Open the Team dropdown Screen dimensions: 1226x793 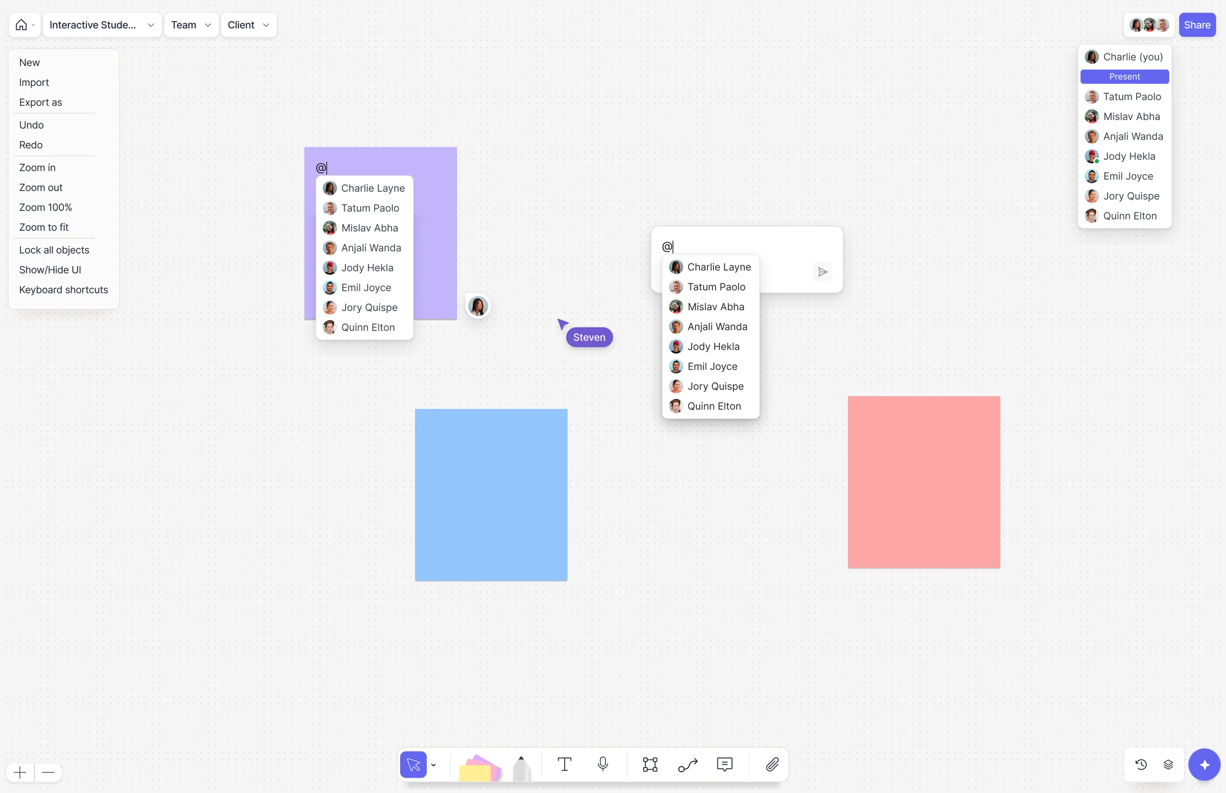(x=191, y=25)
